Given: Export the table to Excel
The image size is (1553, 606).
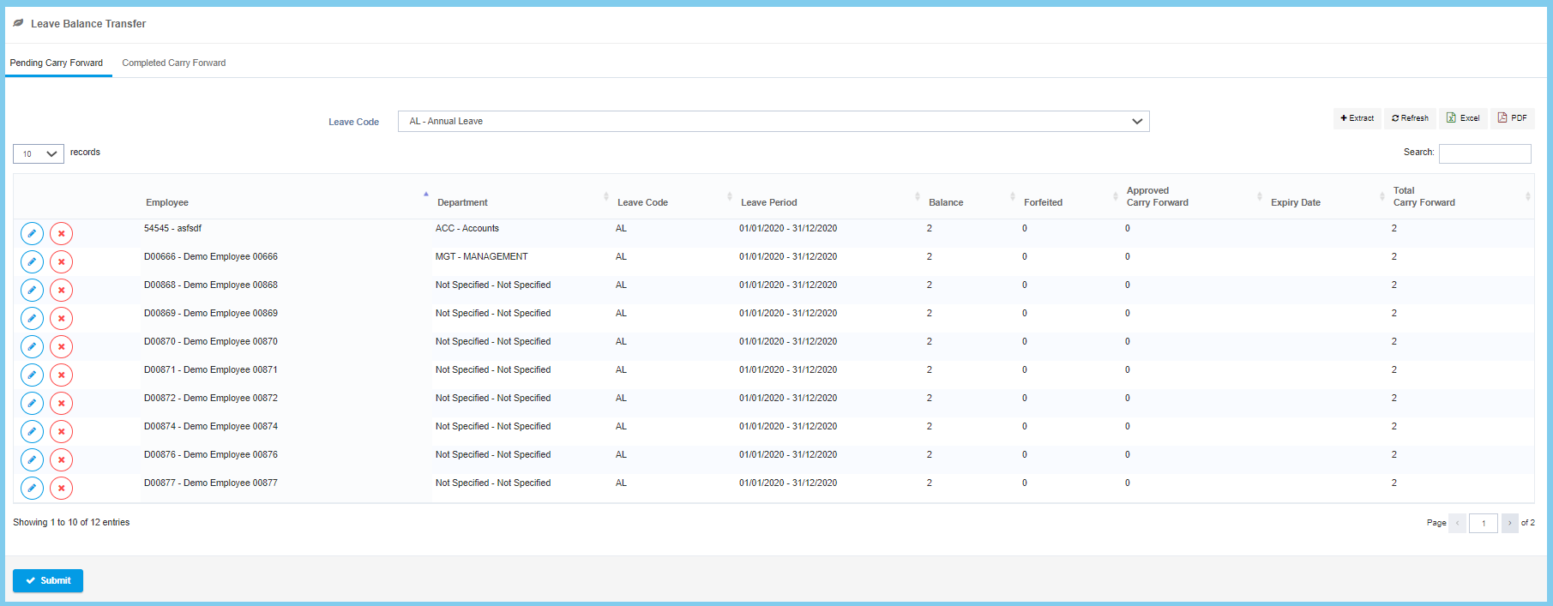Looking at the screenshot, I should tap(1463, 118).
